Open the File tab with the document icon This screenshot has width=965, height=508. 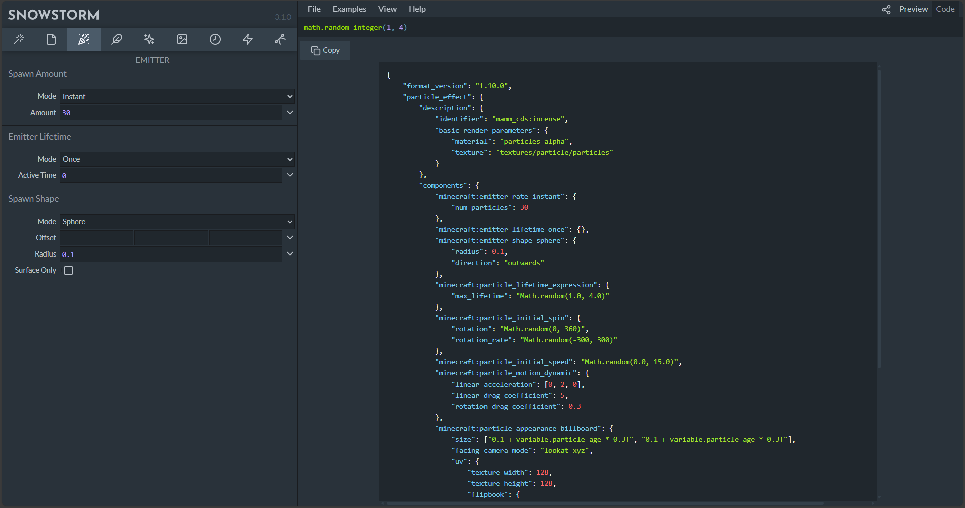[51, 39]
